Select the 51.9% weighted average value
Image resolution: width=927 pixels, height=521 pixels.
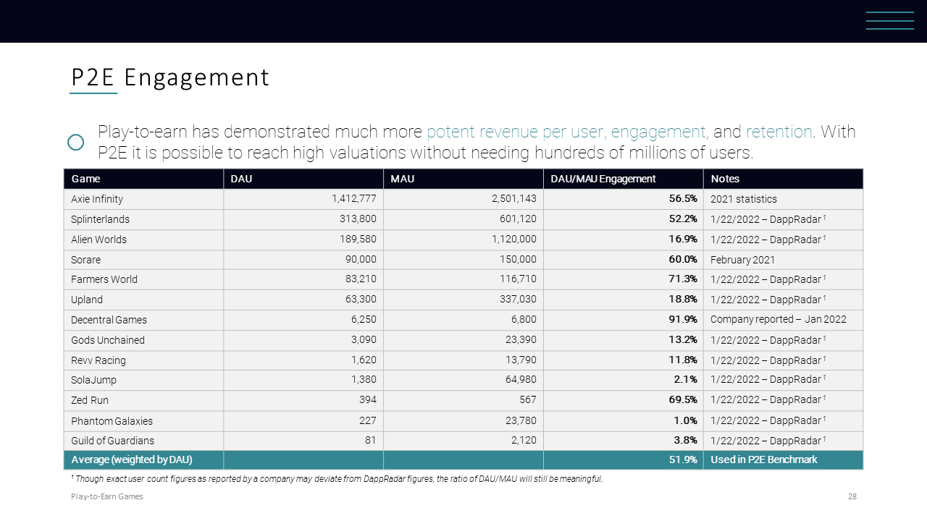pyautogui.click(x=683, y=460)
